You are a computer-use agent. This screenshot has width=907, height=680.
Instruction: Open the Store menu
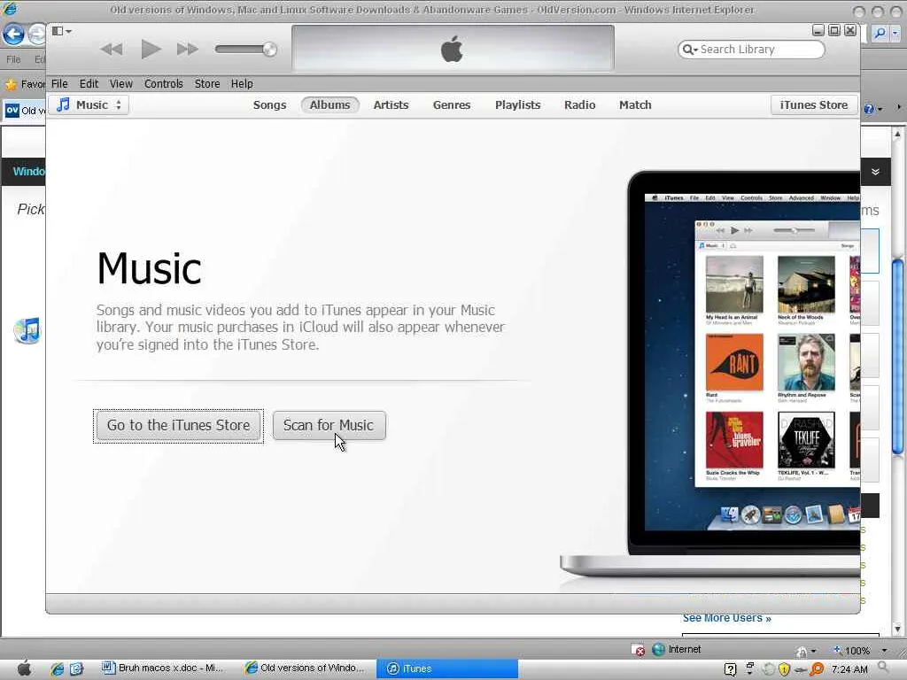(x=207, y=84)
